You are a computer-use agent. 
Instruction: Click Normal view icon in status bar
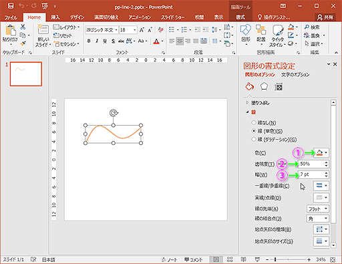pos(216,259)
